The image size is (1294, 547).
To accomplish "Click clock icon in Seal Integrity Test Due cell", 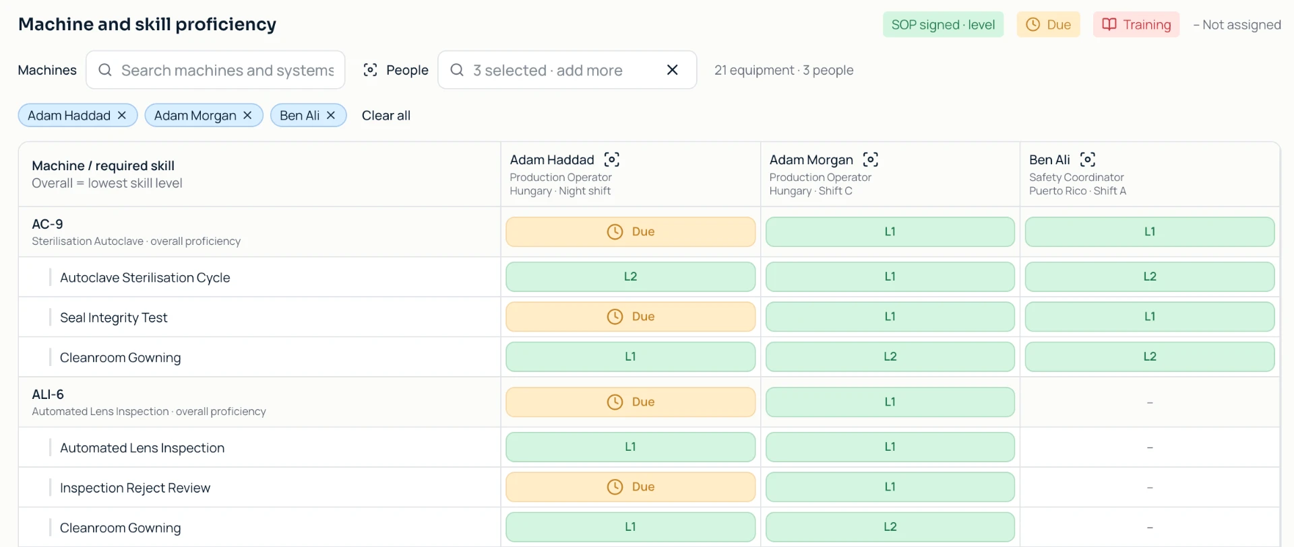I will point(615,317).
